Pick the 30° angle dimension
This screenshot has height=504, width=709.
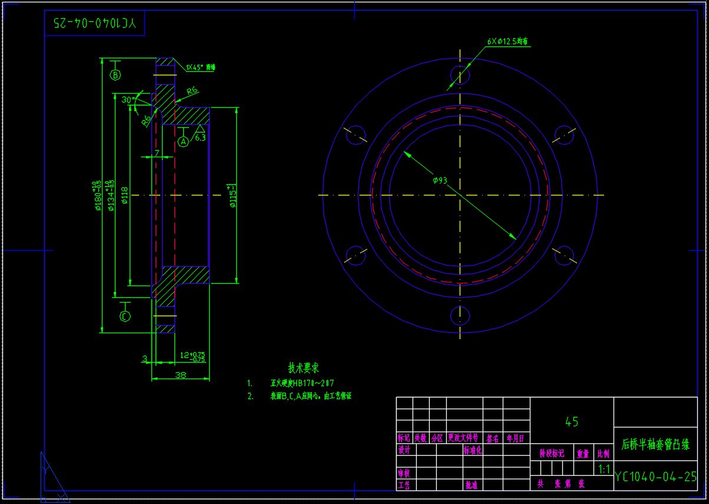(x=127, y=100)
